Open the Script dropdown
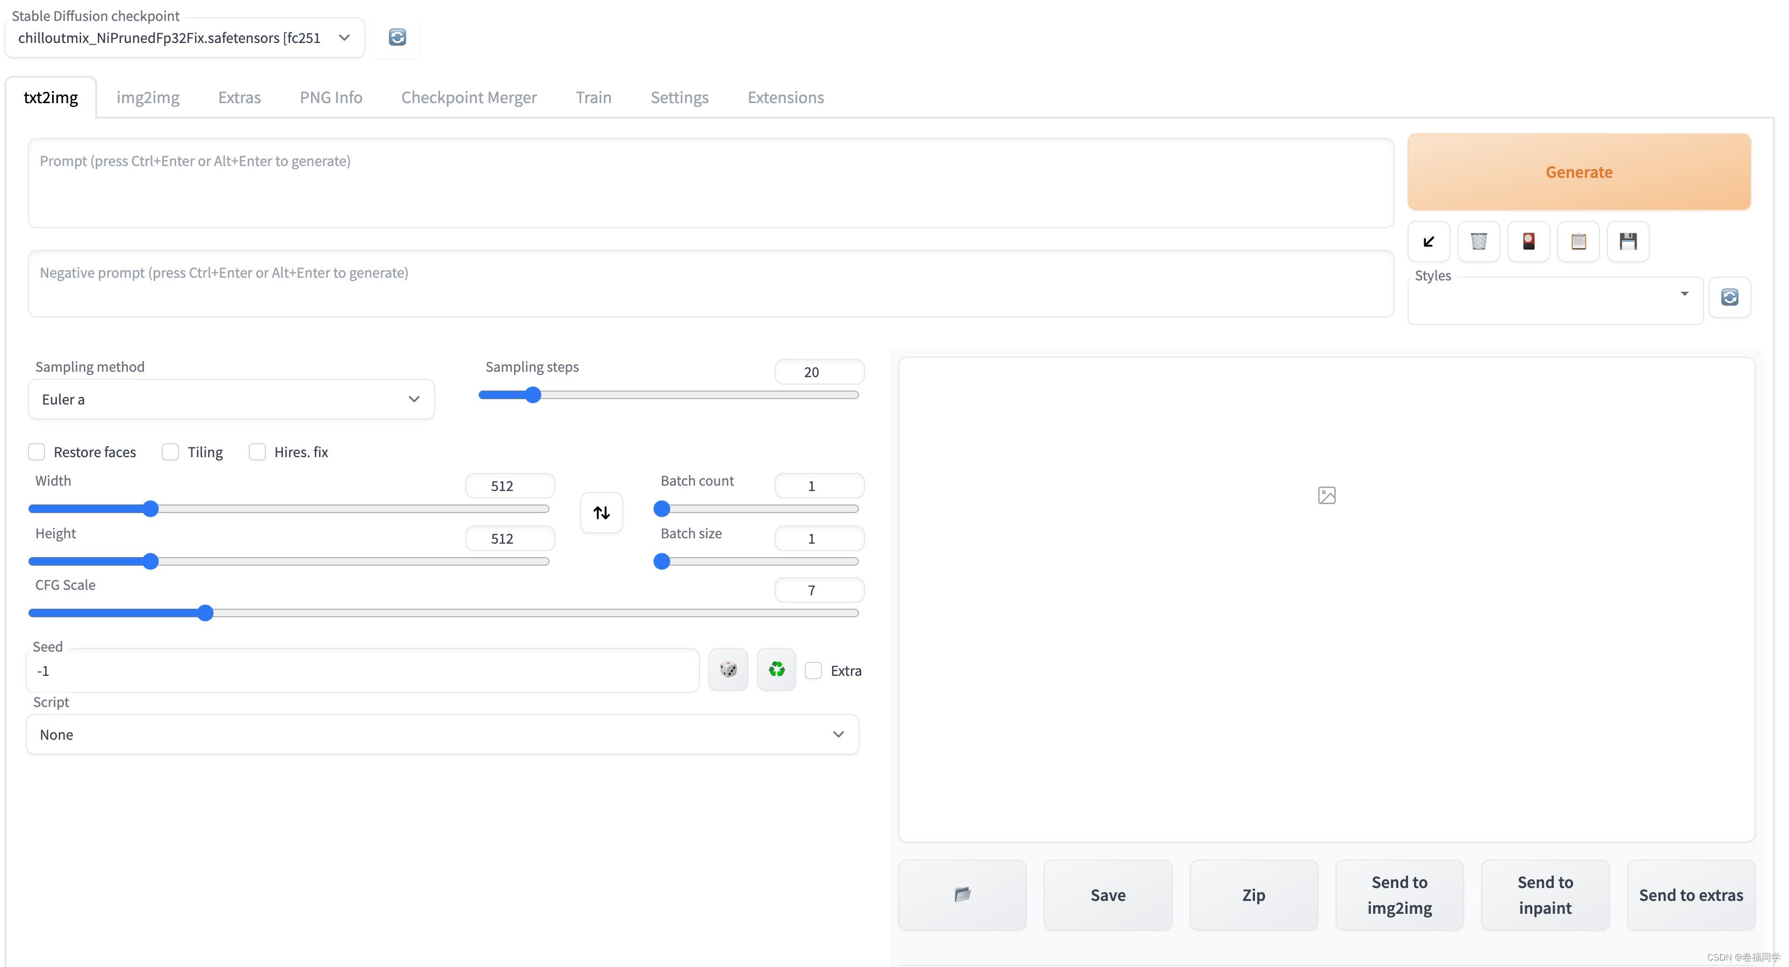 coord(442,734)
